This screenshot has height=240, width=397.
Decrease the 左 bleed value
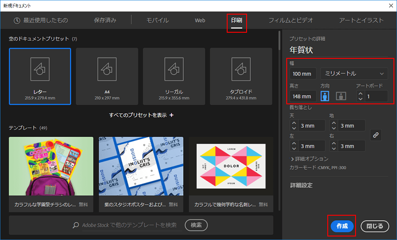294,149
